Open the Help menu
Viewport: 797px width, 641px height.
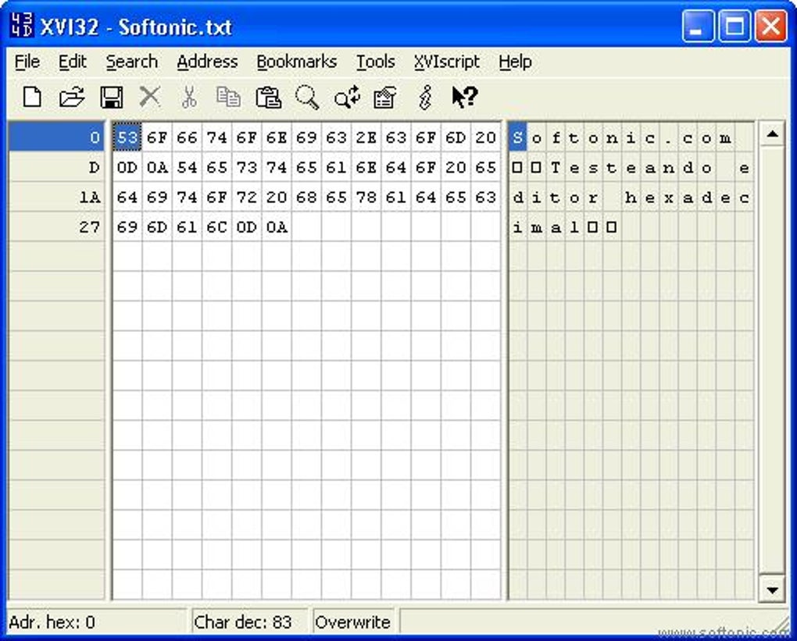(516, 62)
